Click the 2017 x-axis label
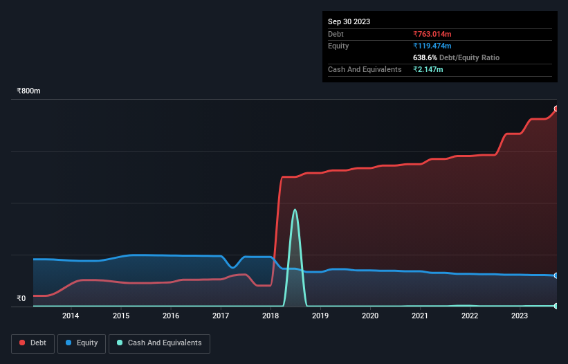The width and height of the screenshot is (568, 364). (221, 316)
